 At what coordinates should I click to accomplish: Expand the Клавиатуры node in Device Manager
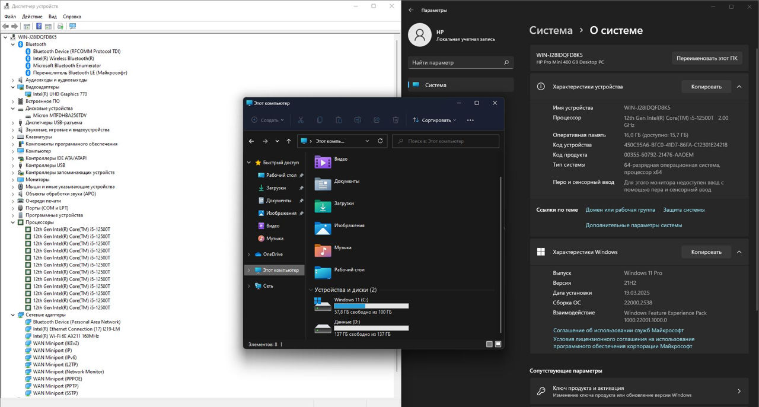tap(13, 137)
